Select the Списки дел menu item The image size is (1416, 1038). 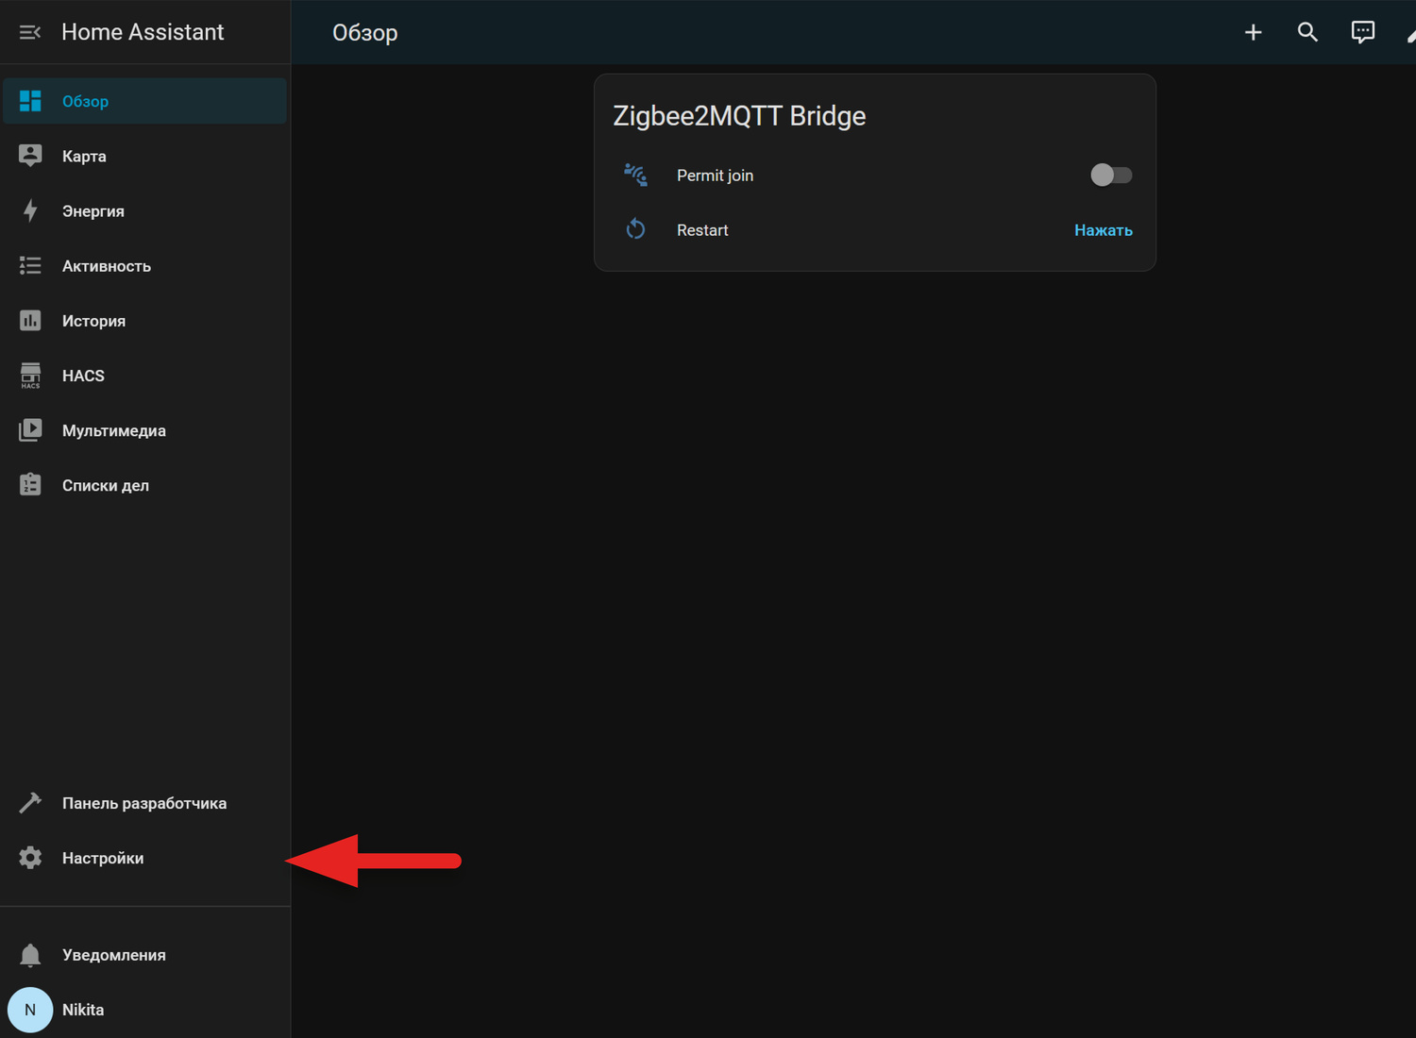(145, 485)
